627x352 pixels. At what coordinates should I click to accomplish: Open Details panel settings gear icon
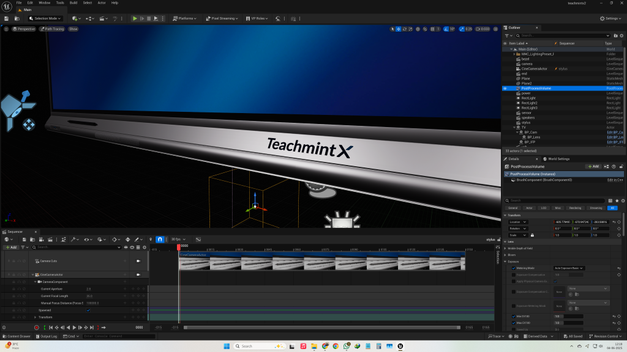point(623,200)
